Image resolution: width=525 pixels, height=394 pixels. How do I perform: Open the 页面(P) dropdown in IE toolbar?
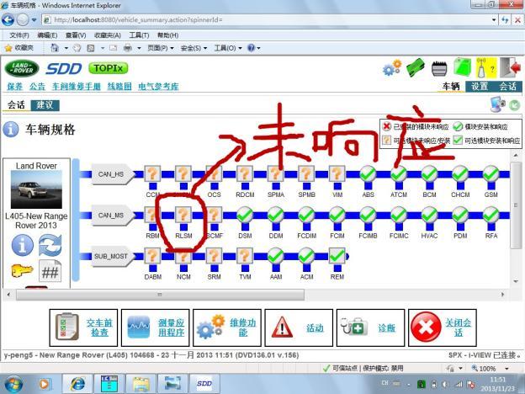[x=159, y=48]
